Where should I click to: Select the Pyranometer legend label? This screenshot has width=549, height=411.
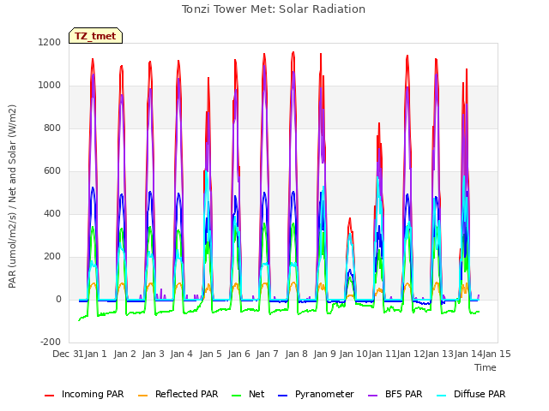324,394
